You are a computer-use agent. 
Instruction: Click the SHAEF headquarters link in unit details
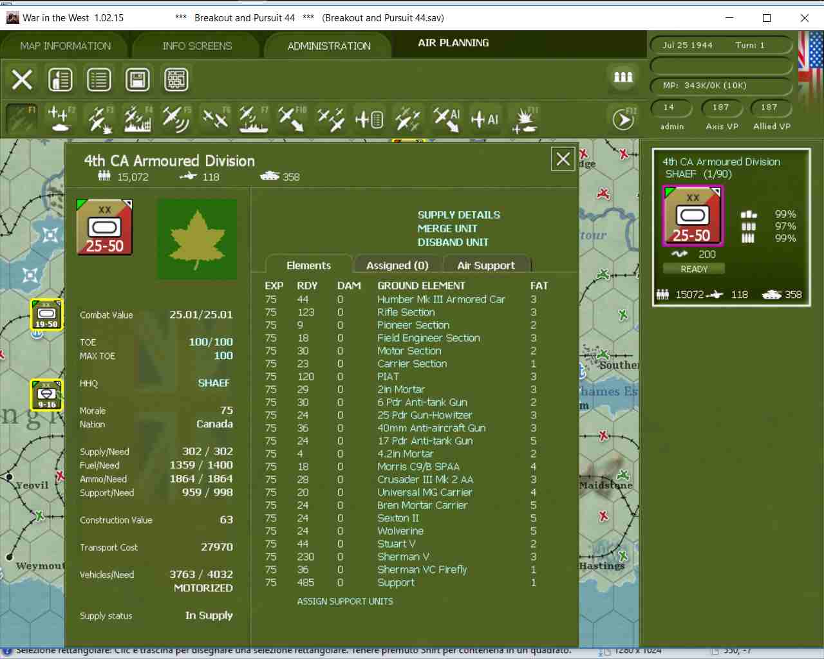214,383
